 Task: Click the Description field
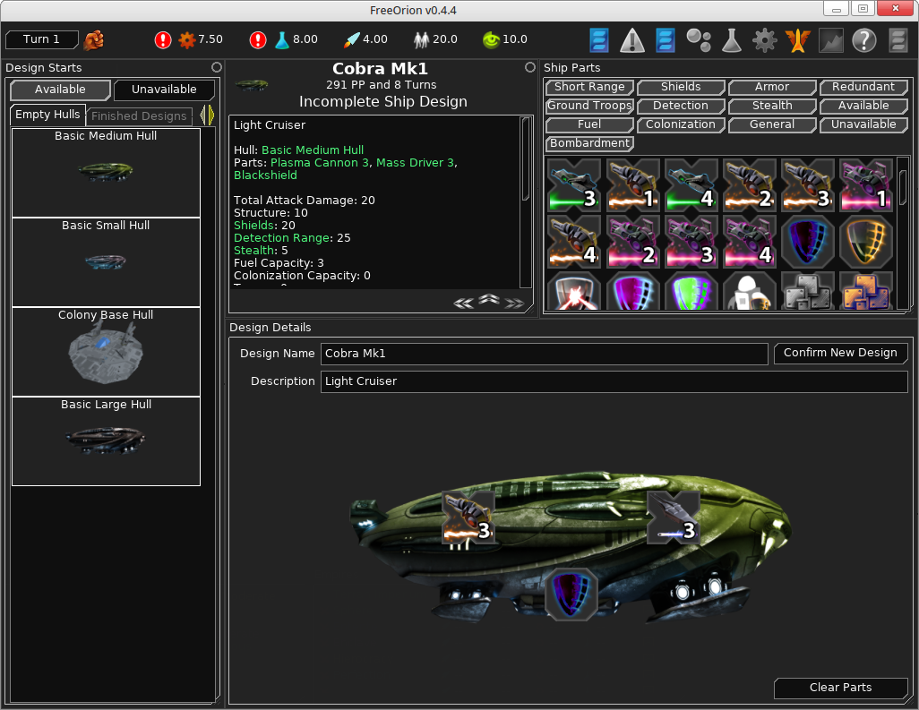click(614, 381)
